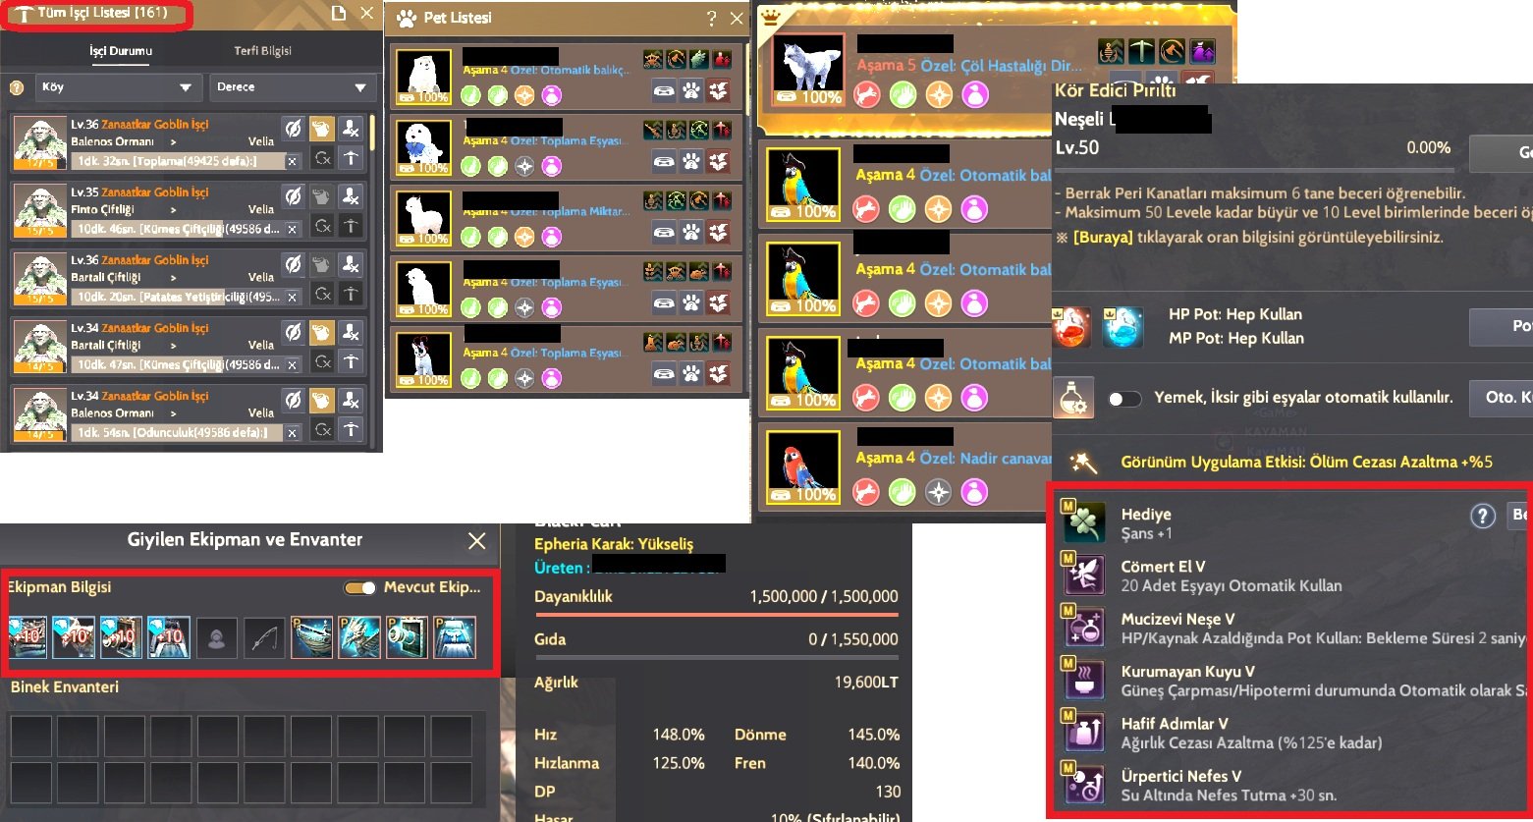Image resolution: width=1533 pixels, height=822 pixels.
Task: Open the Hediye skill help question mark
Action: pyautogui.click(x=1482, y=516)
